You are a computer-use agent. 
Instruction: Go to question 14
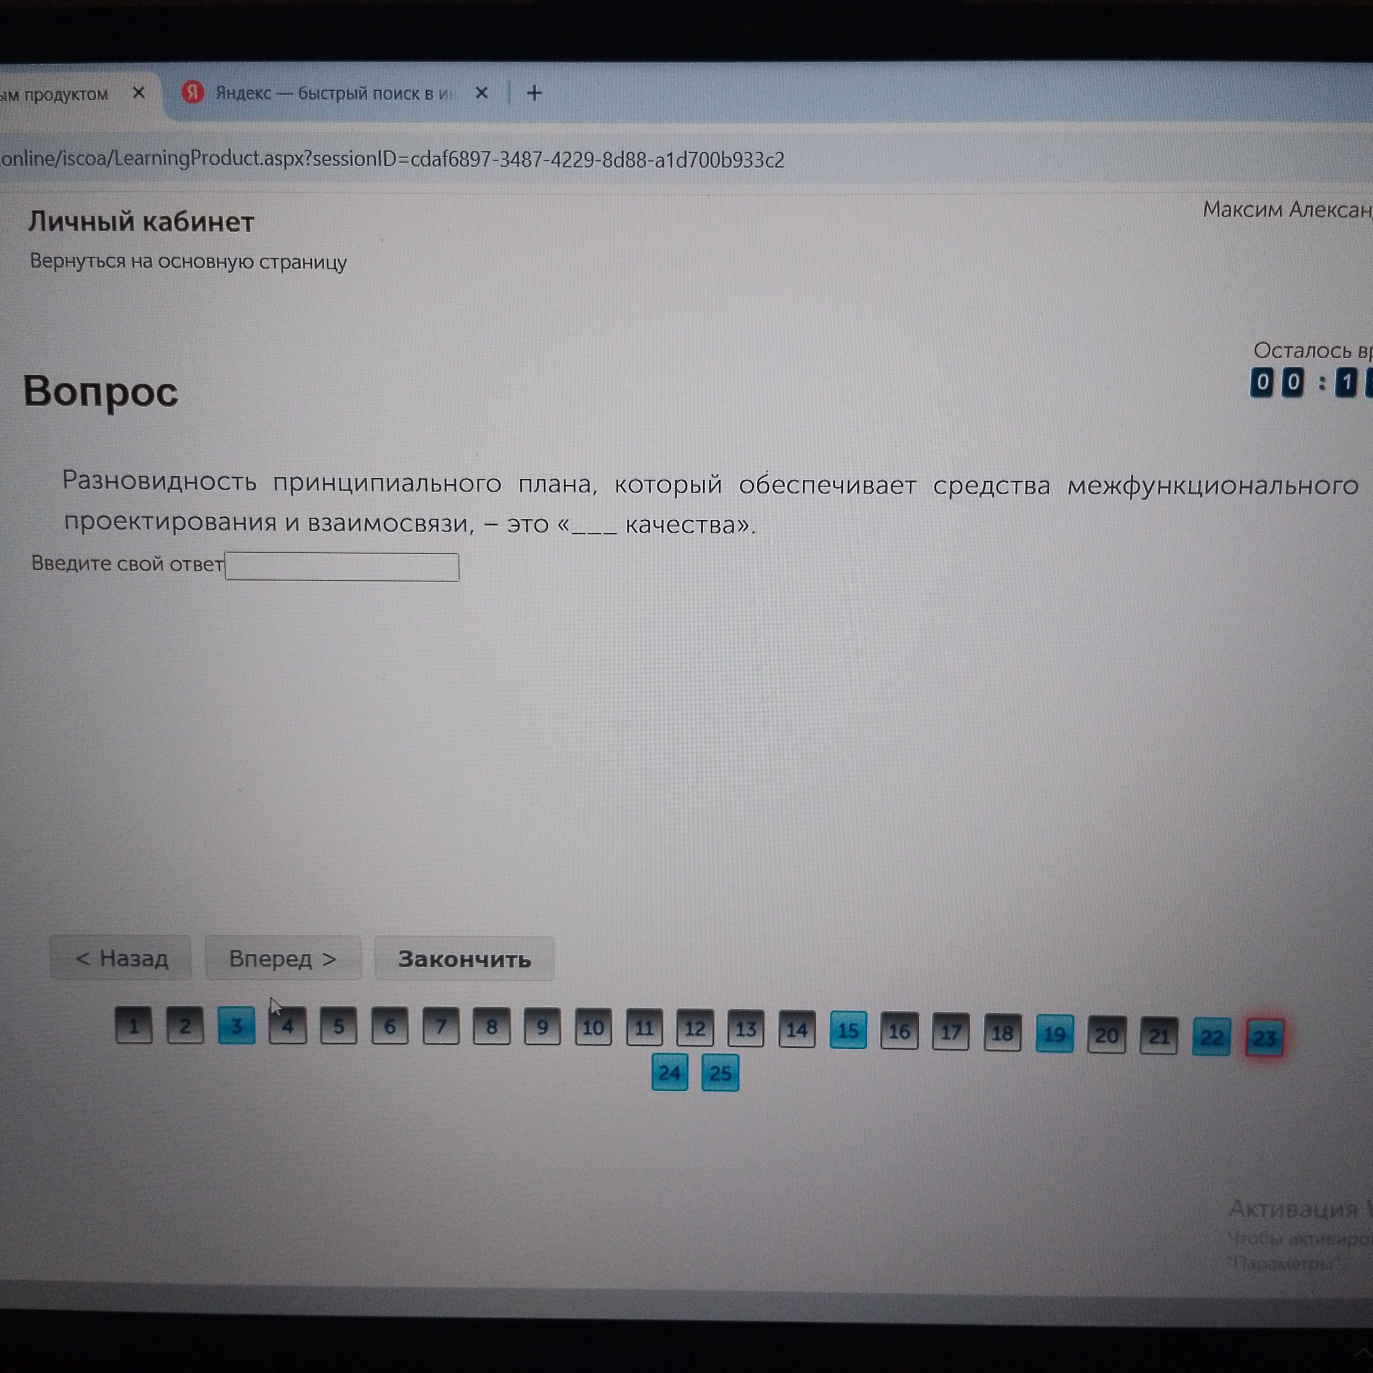(x=797, y=1030)
